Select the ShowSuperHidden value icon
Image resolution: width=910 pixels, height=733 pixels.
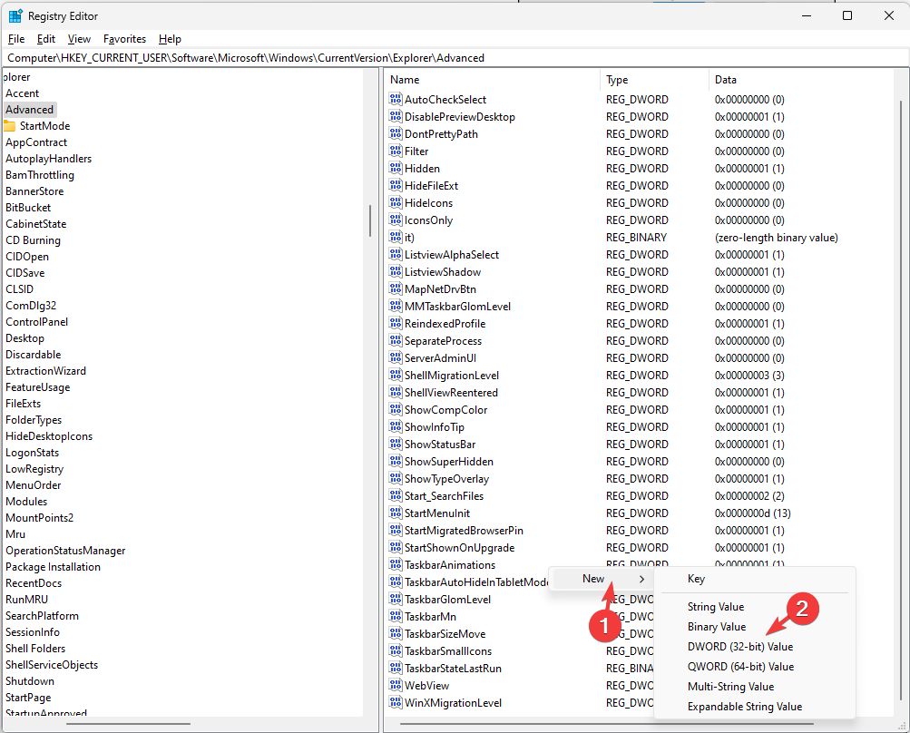tap(395, 462)
